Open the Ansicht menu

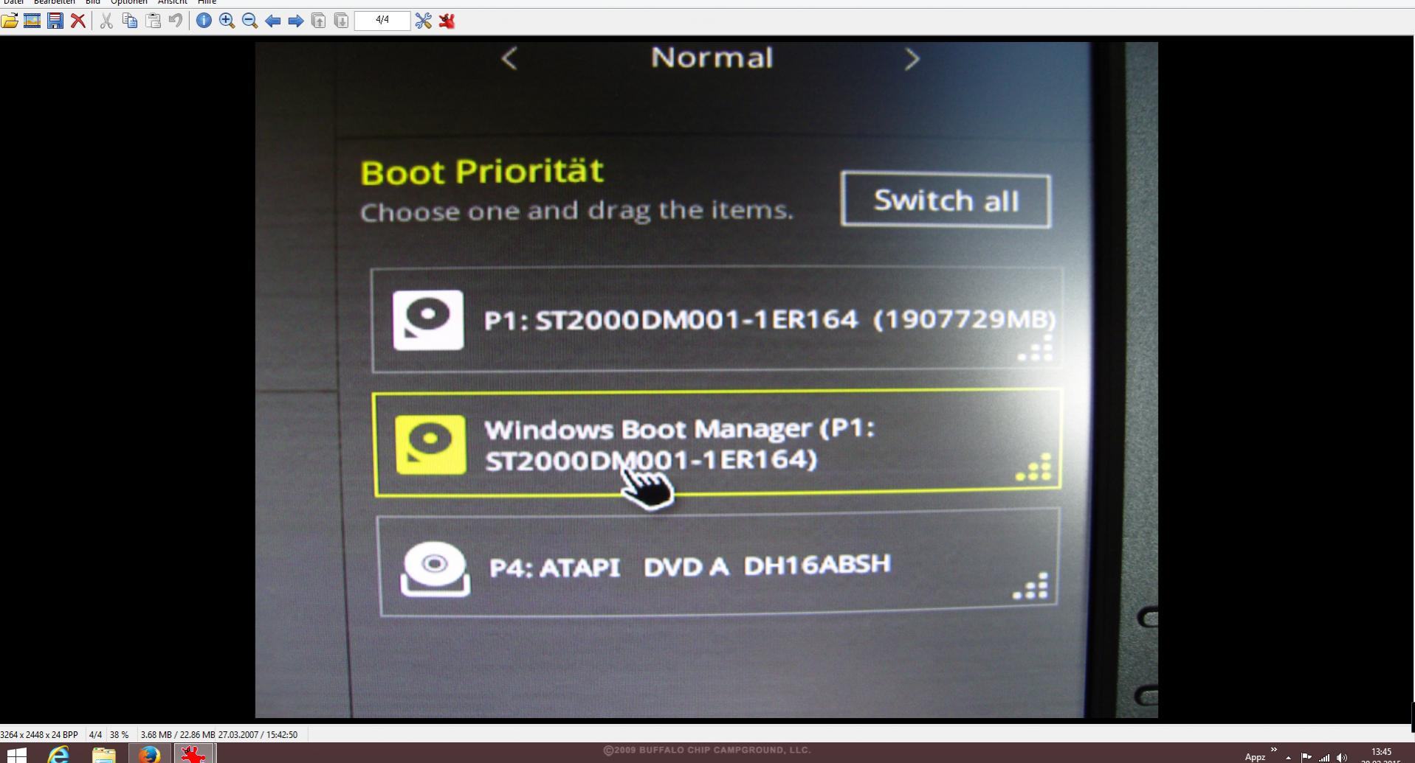coord(172,2)
